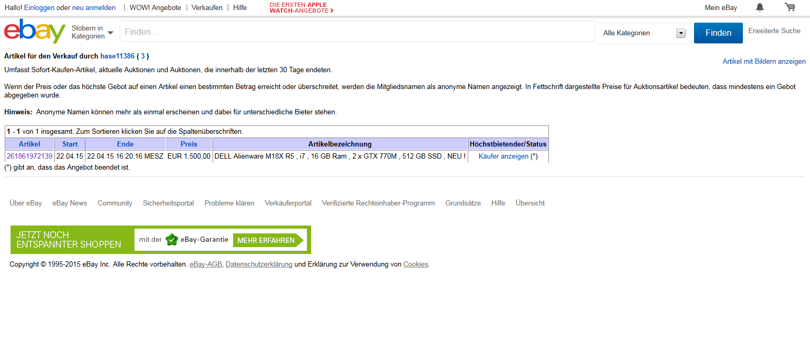This screenshot has width=810, height=353.
Task: Open Artikel mit Bildern anzeigen
Action: [x=764, y=62]
